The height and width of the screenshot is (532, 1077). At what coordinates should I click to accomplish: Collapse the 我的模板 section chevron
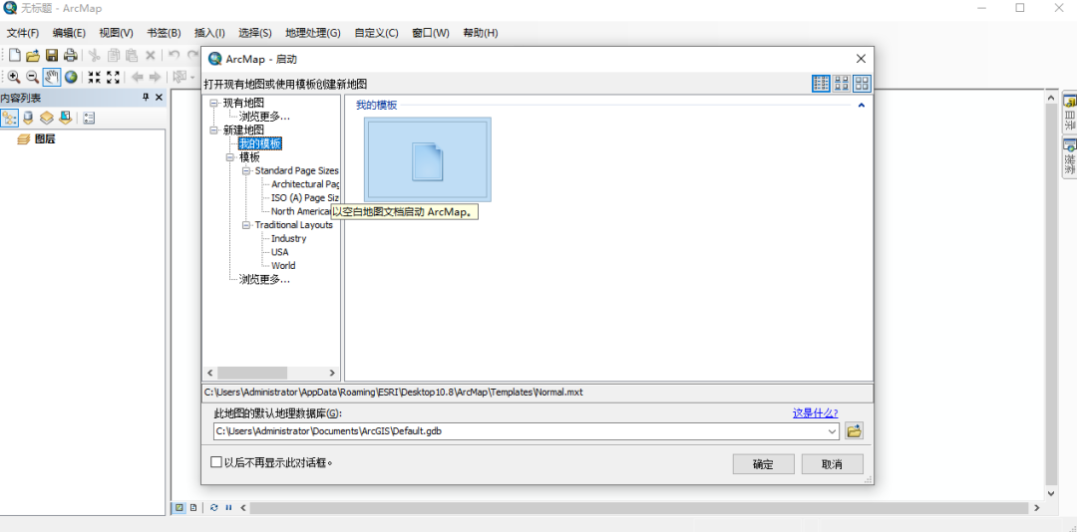point(861,105)
